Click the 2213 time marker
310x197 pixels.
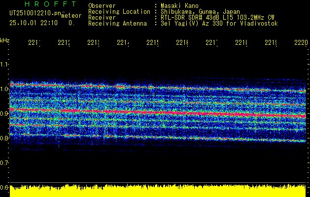coord(93,42)
